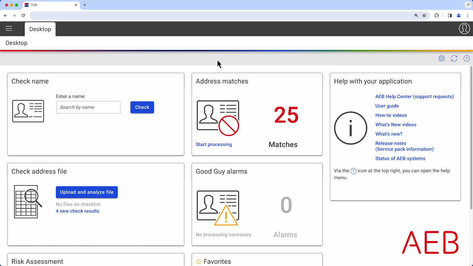Open the hamburger navigation menu
The width and height of the screenshot is (473, 266).
point(9,29)
